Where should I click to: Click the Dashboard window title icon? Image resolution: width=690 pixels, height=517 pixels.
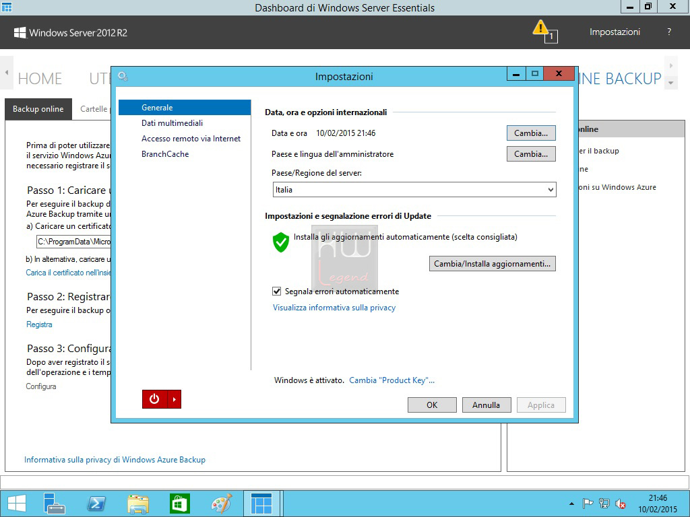tap(7, 7)
